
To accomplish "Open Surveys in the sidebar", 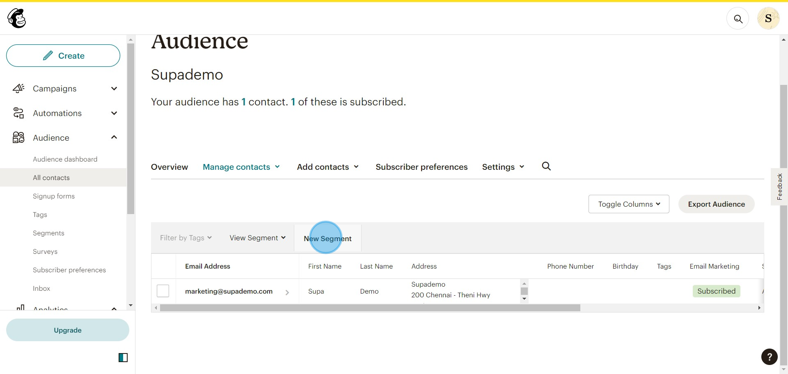I will click(45, 251).
